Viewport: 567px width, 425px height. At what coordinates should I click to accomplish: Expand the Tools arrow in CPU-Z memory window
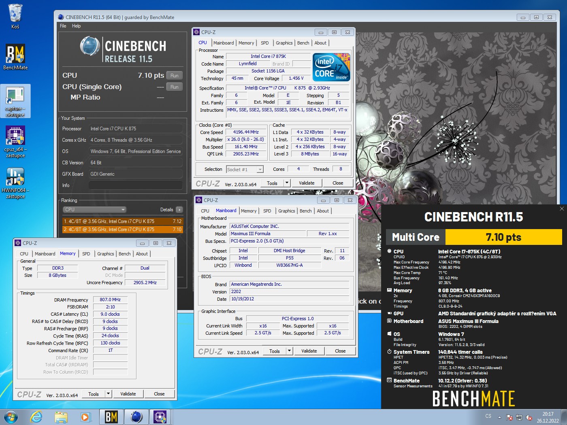tap(108, 394)
